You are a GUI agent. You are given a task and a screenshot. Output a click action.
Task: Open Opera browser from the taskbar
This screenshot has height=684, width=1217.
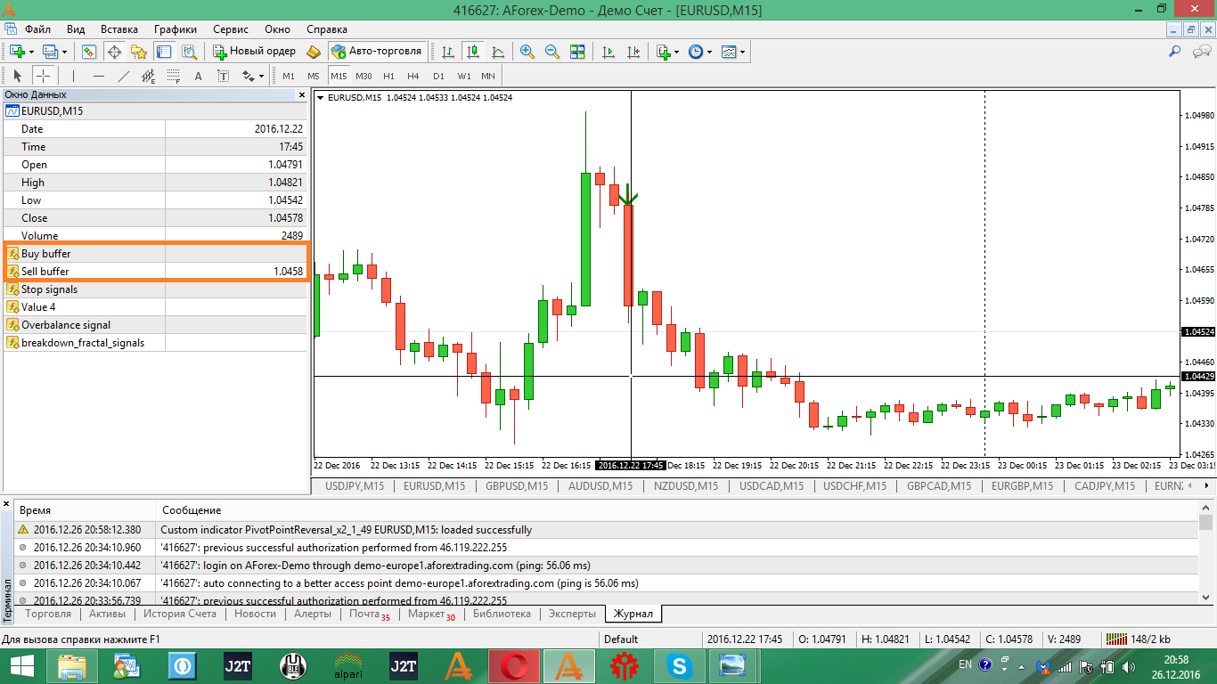click(x=515, y=665)
